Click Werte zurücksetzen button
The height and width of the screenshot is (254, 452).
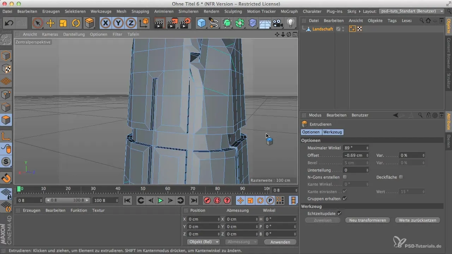click(x=417, y=220)
